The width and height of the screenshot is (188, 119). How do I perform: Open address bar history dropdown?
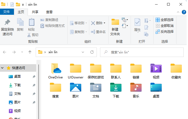(83, 52)
